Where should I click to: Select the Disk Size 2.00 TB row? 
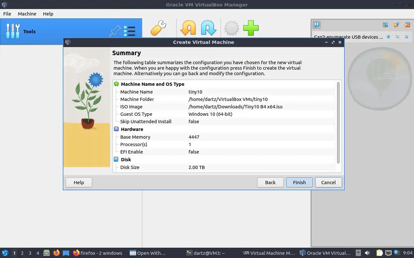[224, 167]
